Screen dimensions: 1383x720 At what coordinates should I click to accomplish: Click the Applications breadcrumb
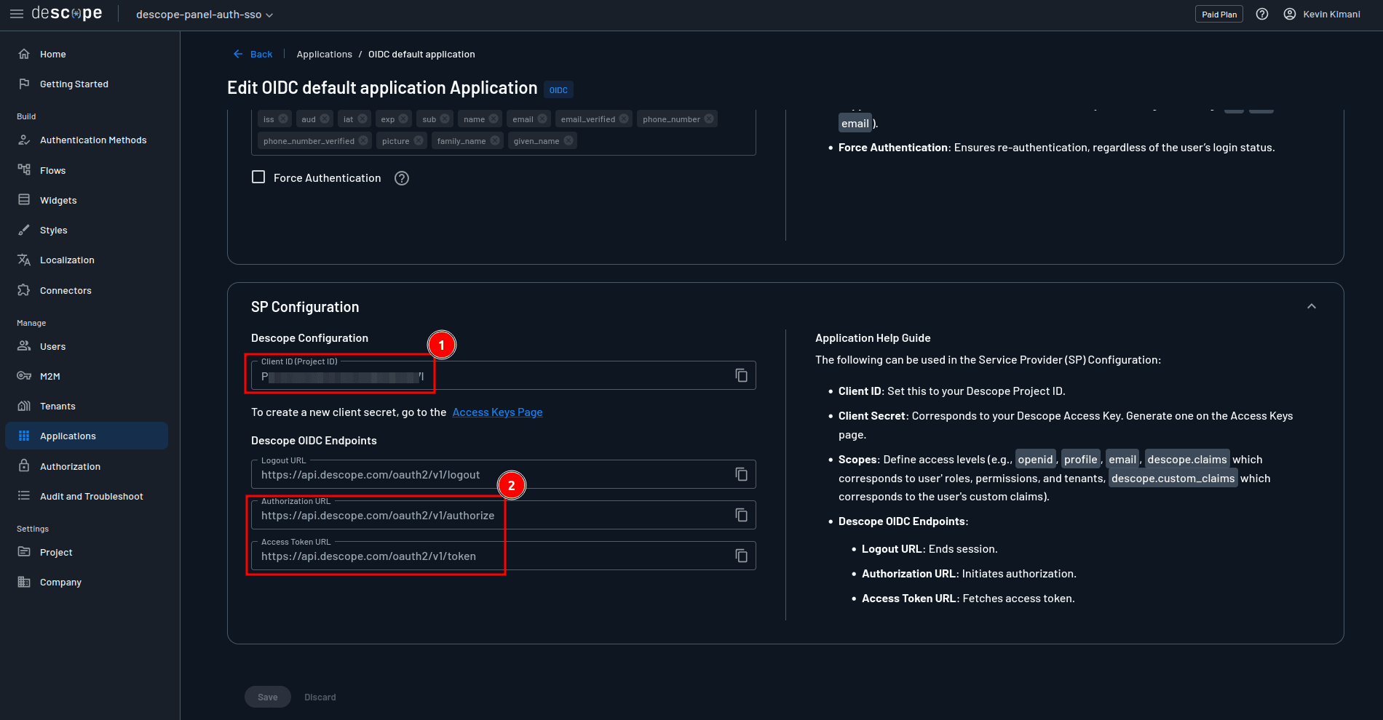324,54
